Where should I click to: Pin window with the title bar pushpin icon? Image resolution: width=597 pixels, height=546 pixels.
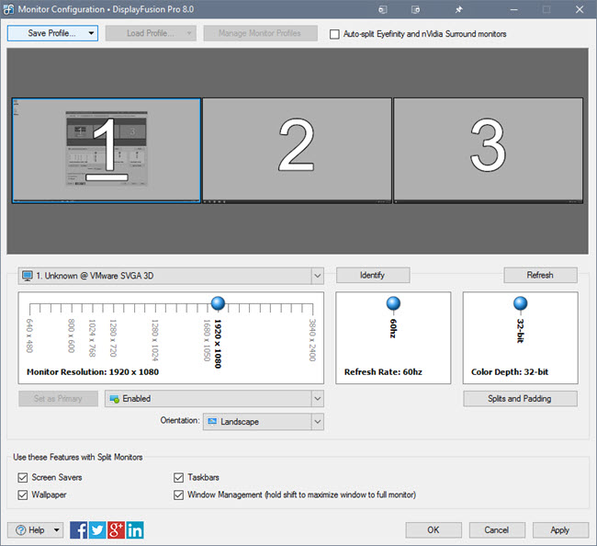click(x=459, y=9)
